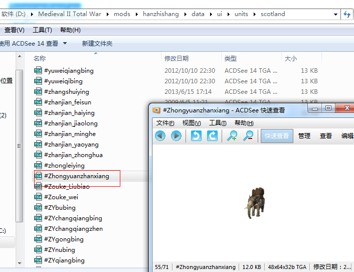Expand path arrow after hanzhishang

(186, 14)
